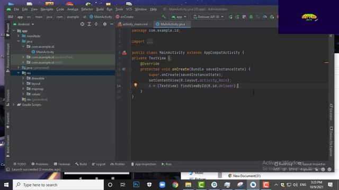Click the yellow lightbulb intention icon

[136, 84]
